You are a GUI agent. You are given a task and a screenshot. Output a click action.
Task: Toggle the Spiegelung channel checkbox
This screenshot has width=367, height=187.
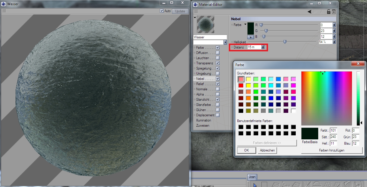tap(218, 68)
